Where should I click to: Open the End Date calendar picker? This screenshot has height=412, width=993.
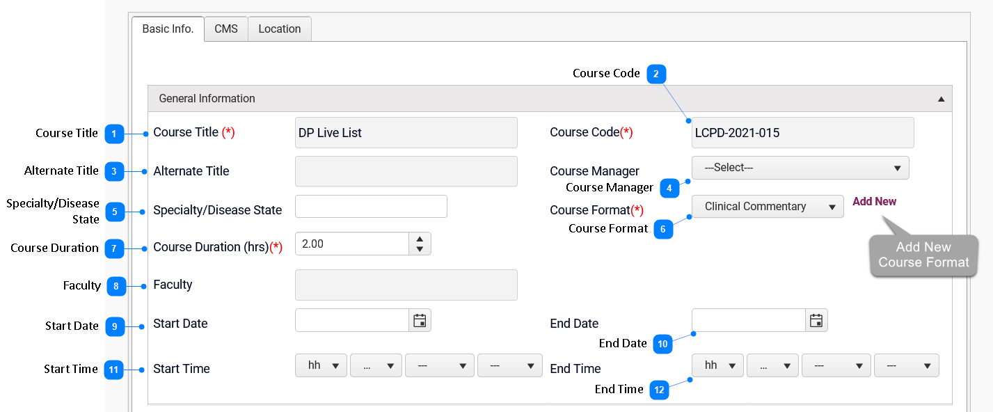tap(816, 320)
